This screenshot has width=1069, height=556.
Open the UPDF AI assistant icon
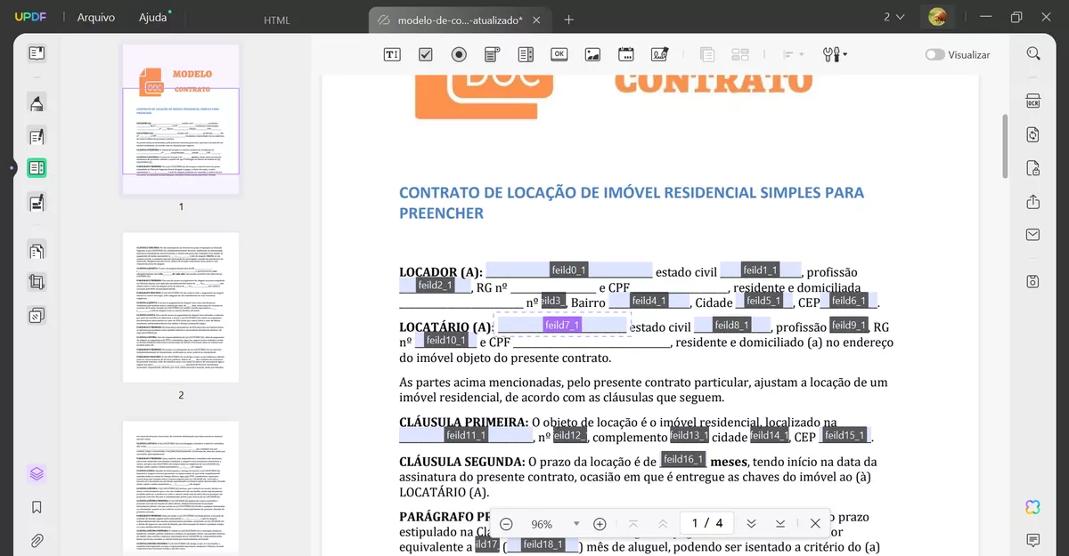(1033, 507)
